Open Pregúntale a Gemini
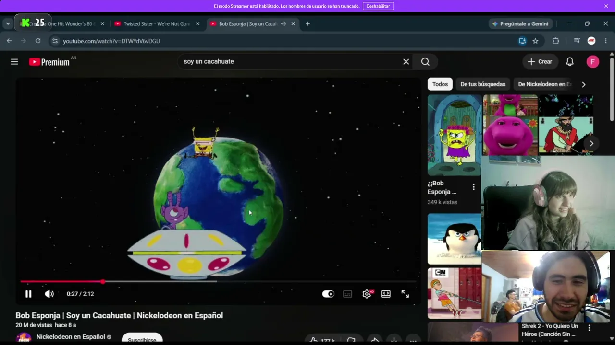Image resolution: width=615 pixels, height=345 pixels. tap(520, 24)
